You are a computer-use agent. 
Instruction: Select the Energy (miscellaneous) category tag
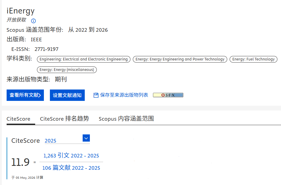pyautogui.click(x=67, y=70)
